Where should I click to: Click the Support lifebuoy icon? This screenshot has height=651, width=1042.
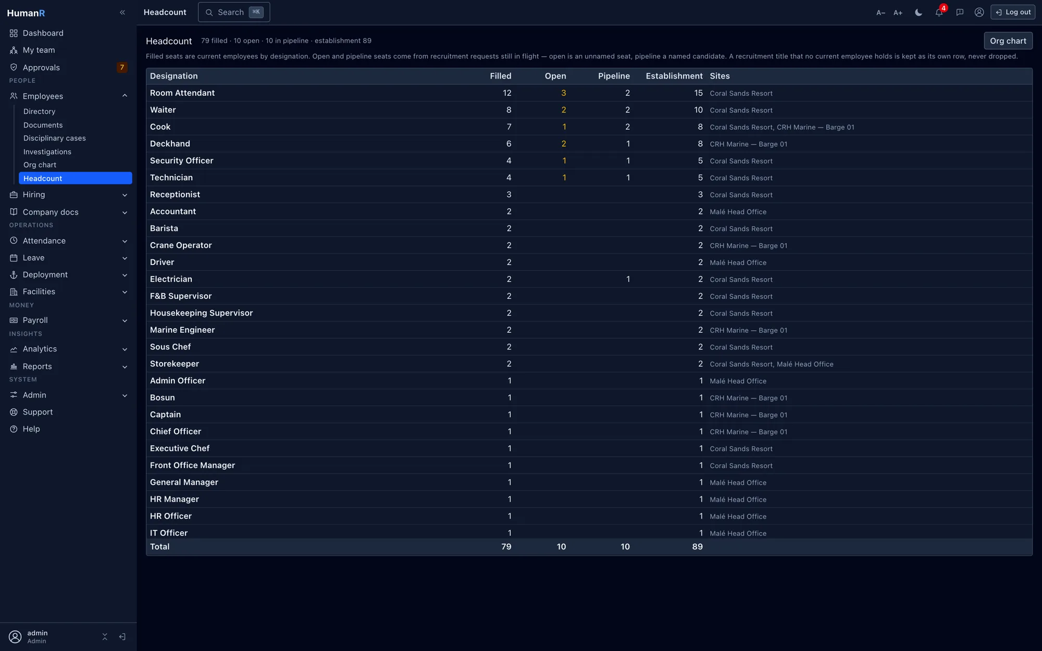(14, 412)
